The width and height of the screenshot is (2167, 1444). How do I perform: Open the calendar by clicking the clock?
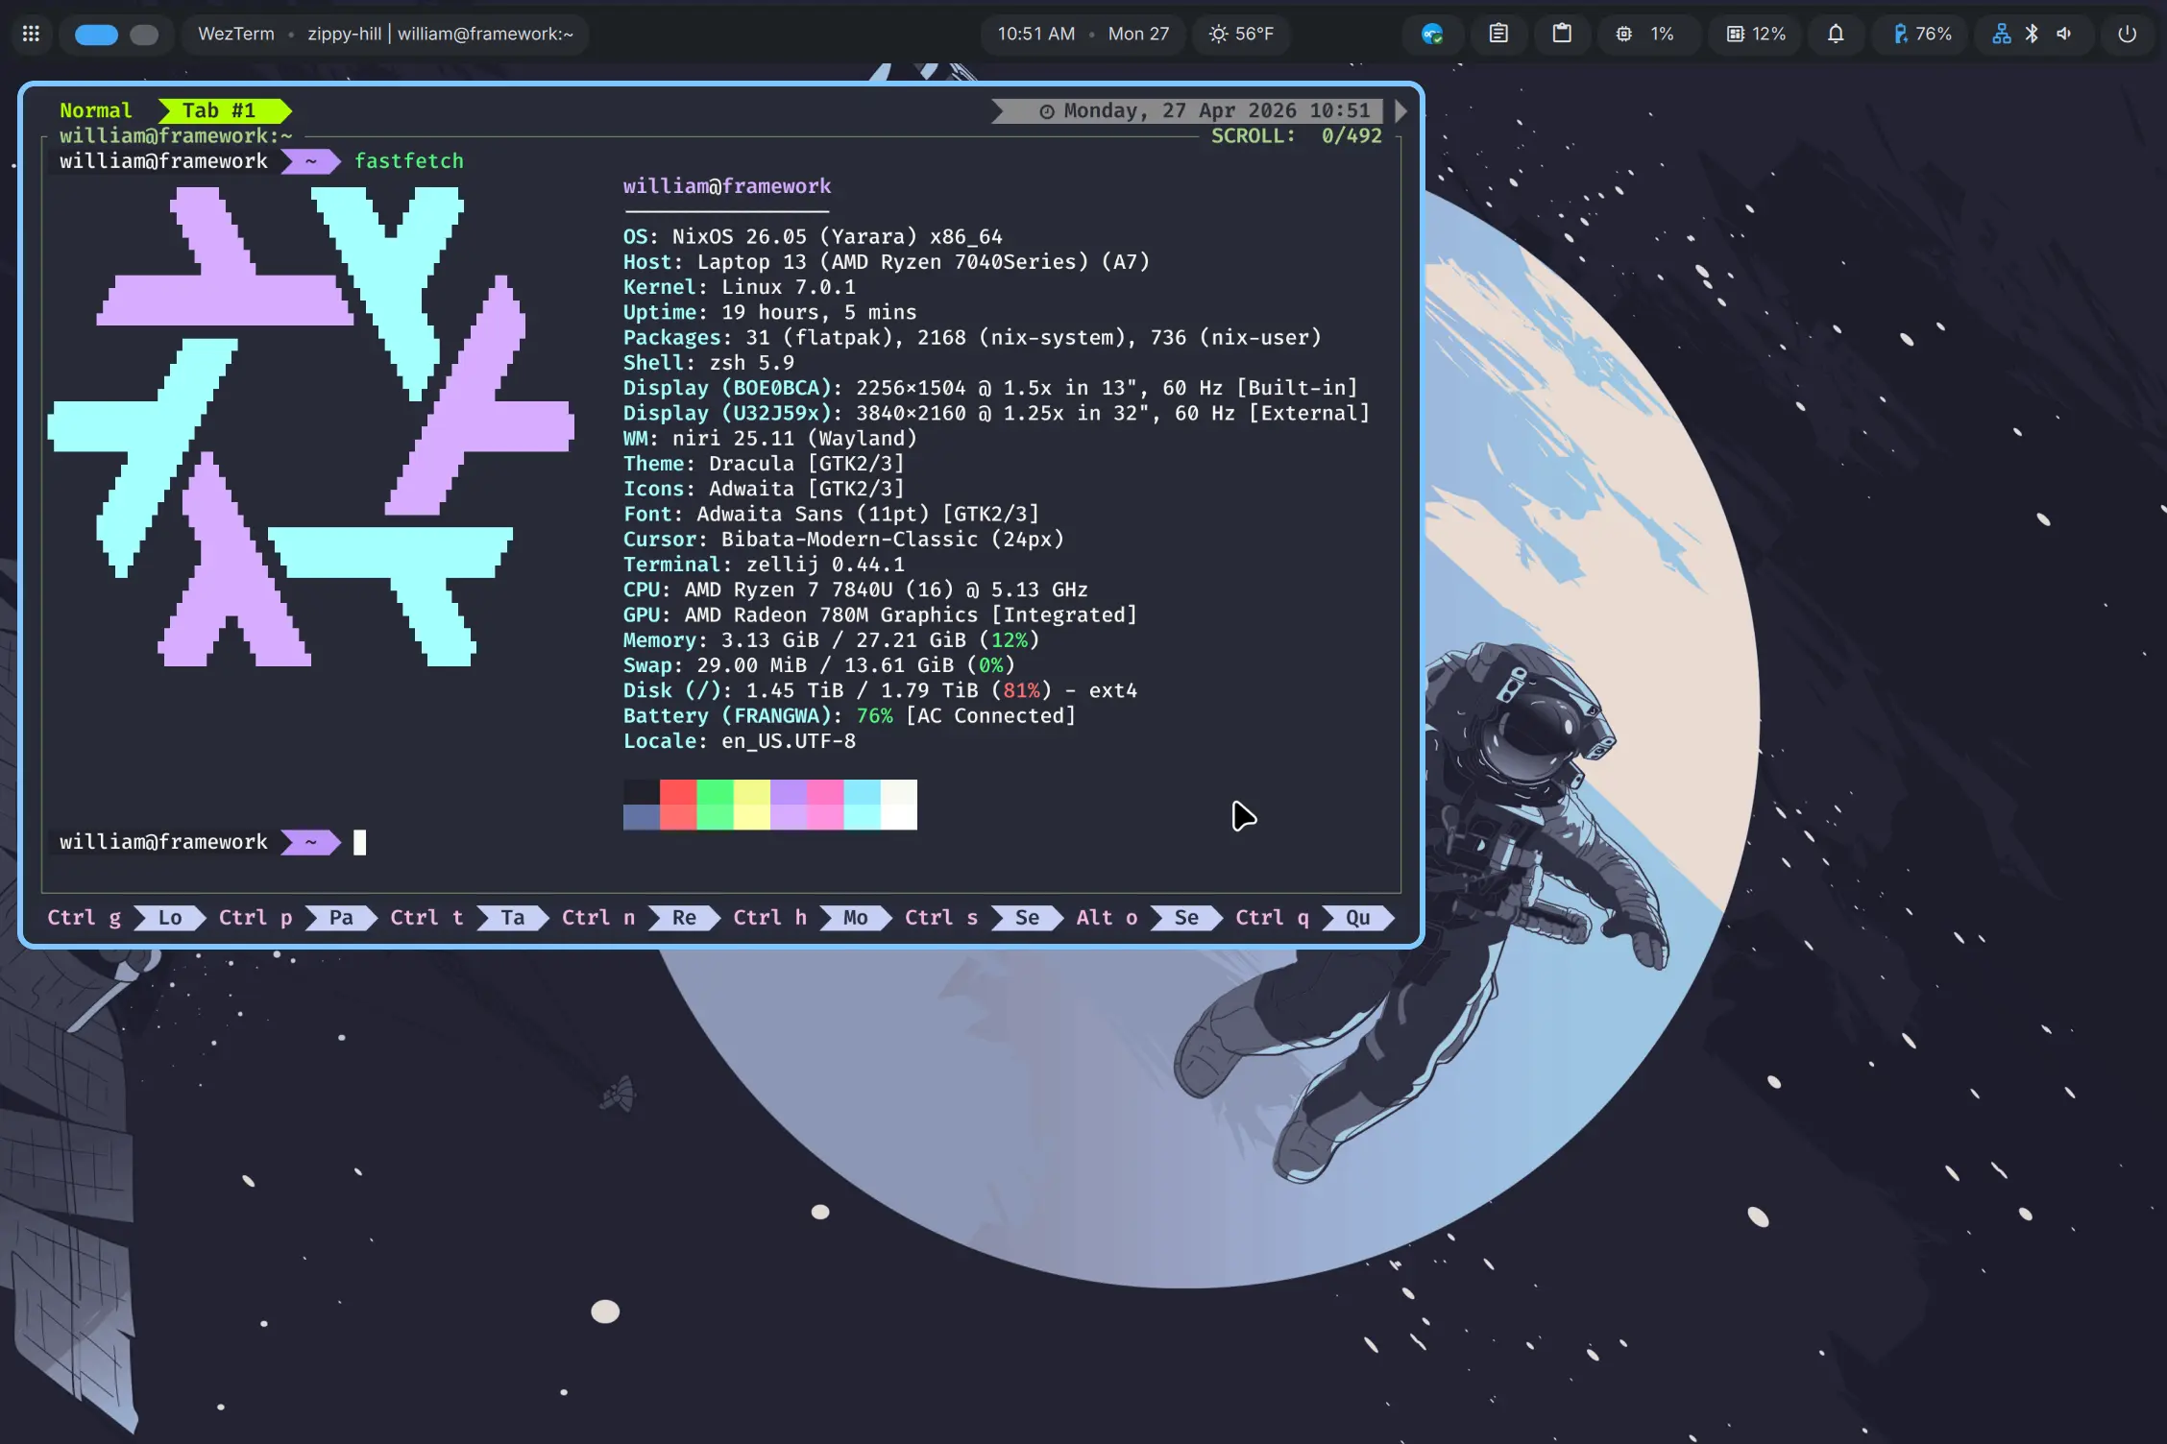(1035, 34)
